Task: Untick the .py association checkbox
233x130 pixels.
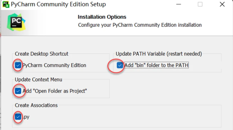Action: (x=18, y=117)
